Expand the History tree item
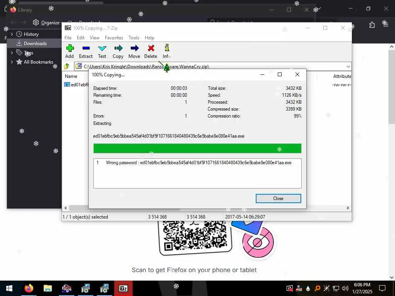Image resolution: width=395 pixels, height=296 pixels. pyautogui.click(x=12, y=34)
